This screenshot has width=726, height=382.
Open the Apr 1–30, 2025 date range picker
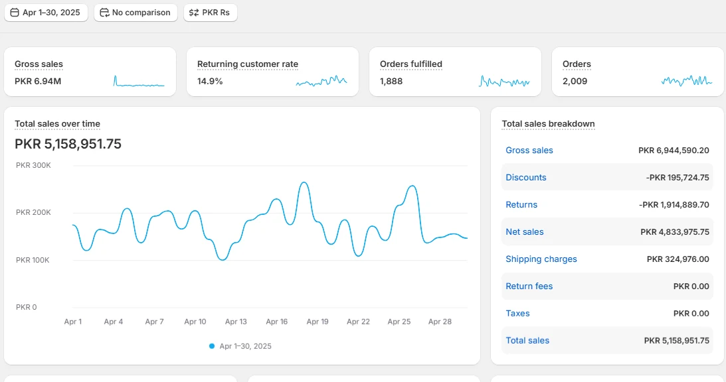click(x=46, y=13)
